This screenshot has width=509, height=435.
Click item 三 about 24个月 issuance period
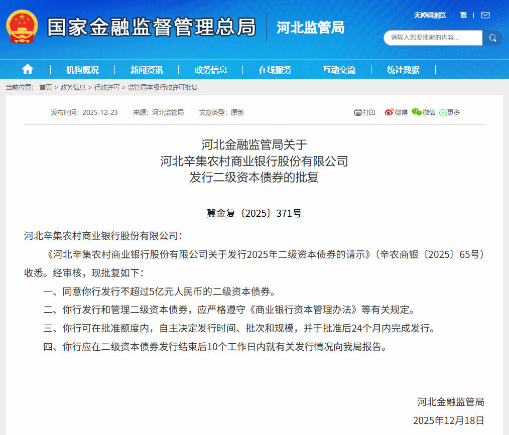click(x=239, y=328)
